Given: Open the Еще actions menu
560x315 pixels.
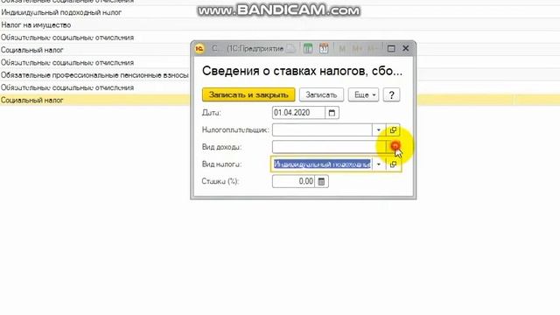Looking at the screenshot, I should [364, 95].
